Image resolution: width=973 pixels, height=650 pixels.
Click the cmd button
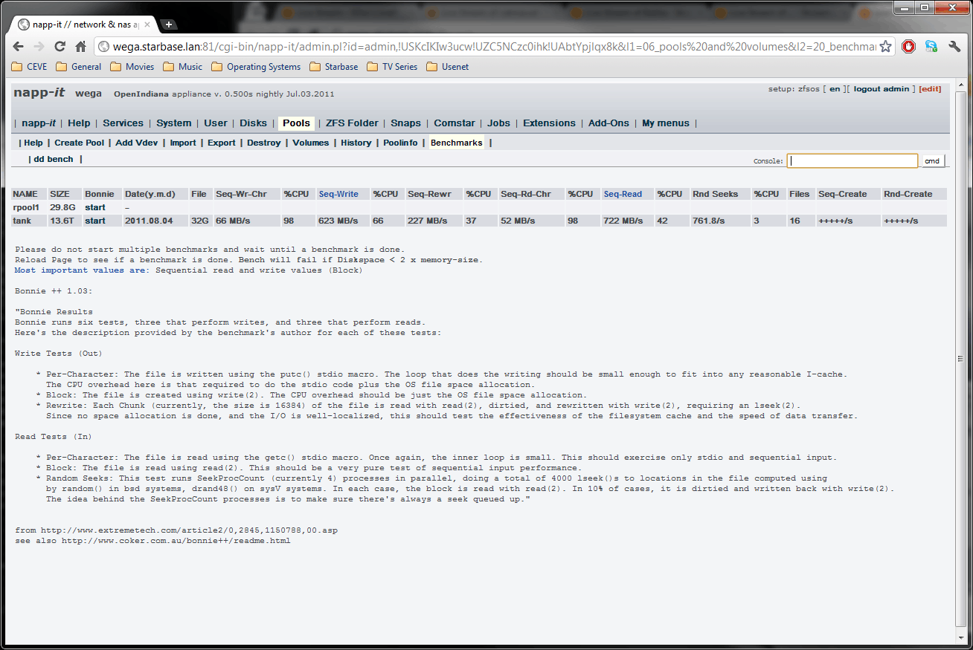[x=932, y=161]
